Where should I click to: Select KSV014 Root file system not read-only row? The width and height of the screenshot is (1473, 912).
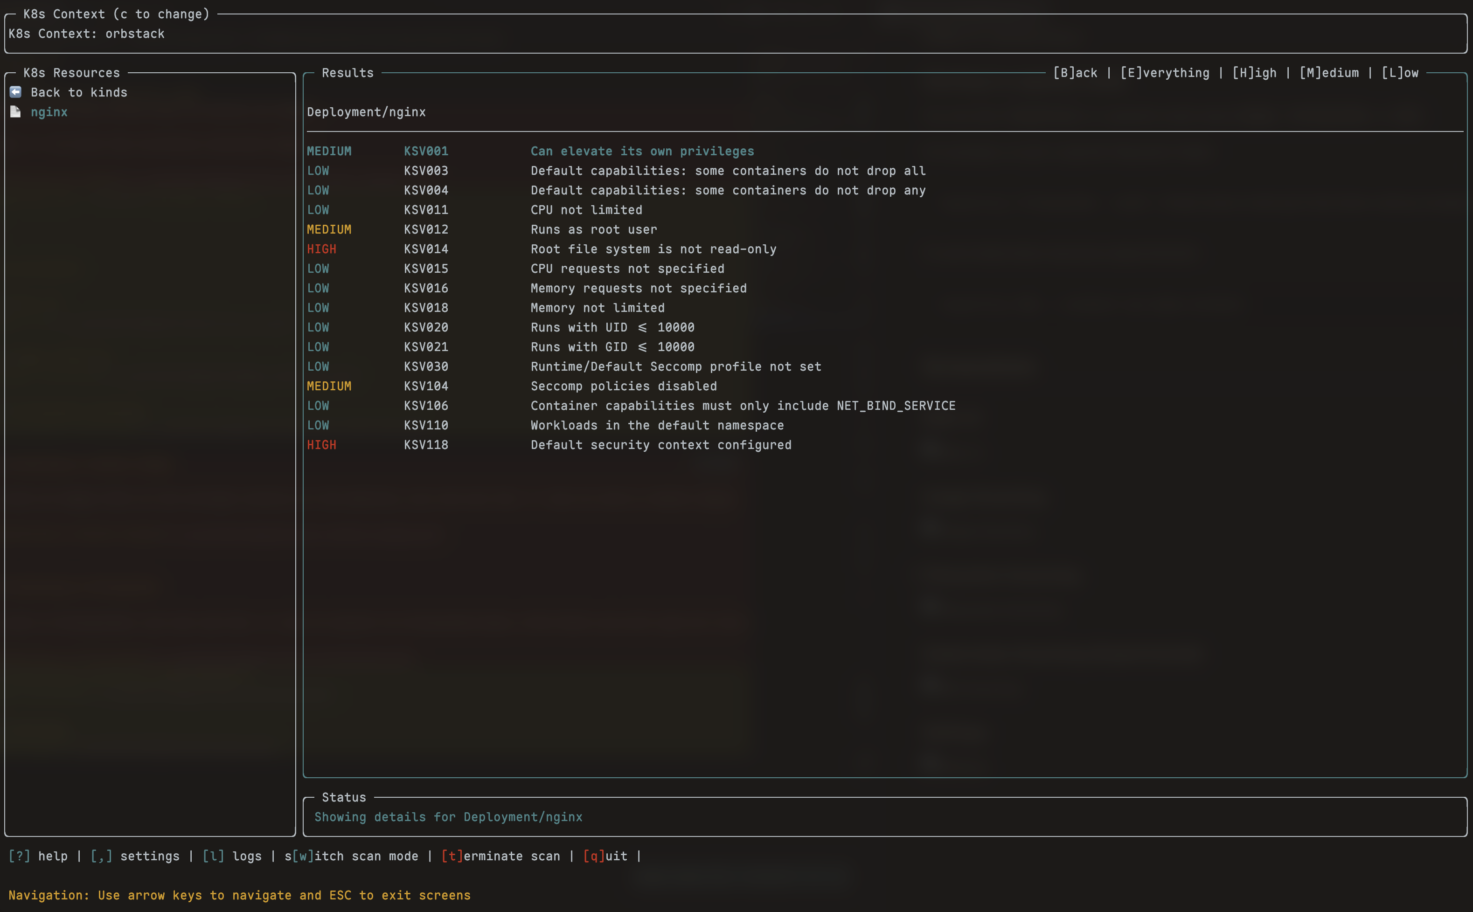click(x=885, y=249)
